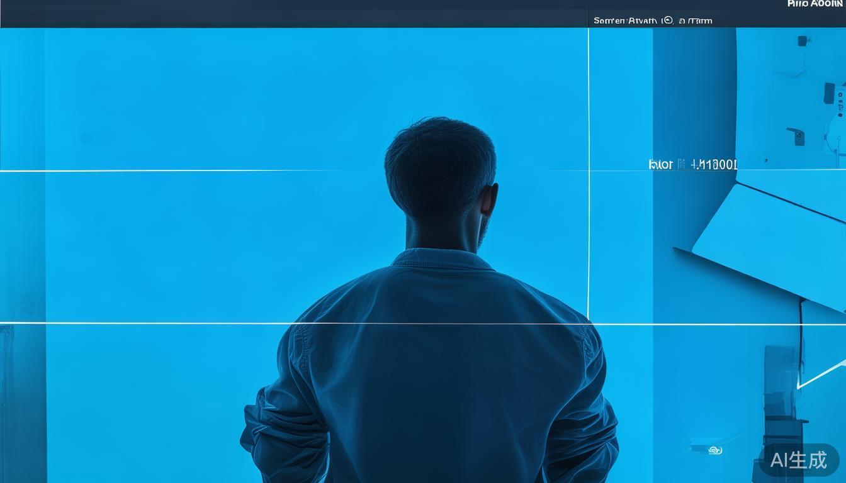
Task: Click the 'lator' label text
Action: click(x=660, y=165)
